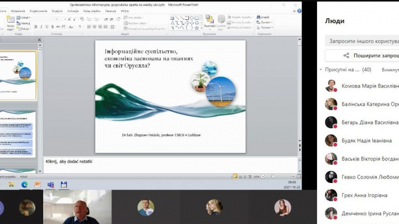The image size is (399, 224).
Task: Switch to Normal view button in status bar
Action: pyautogui.click(x=235, y=176)
